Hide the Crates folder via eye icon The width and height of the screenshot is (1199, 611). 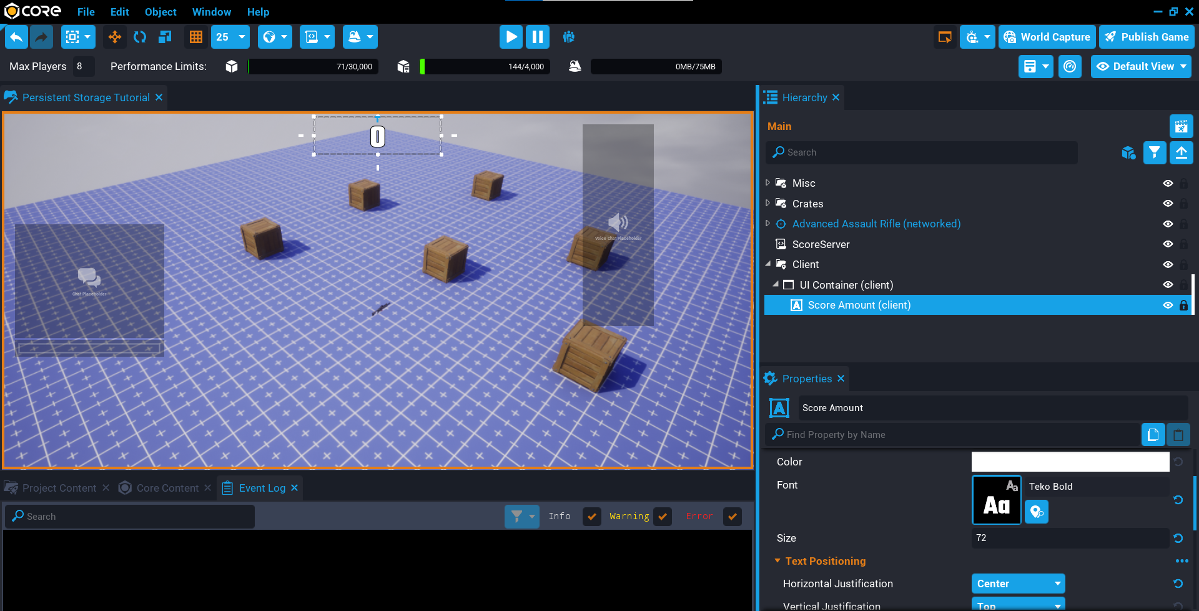click(1168, 204)
